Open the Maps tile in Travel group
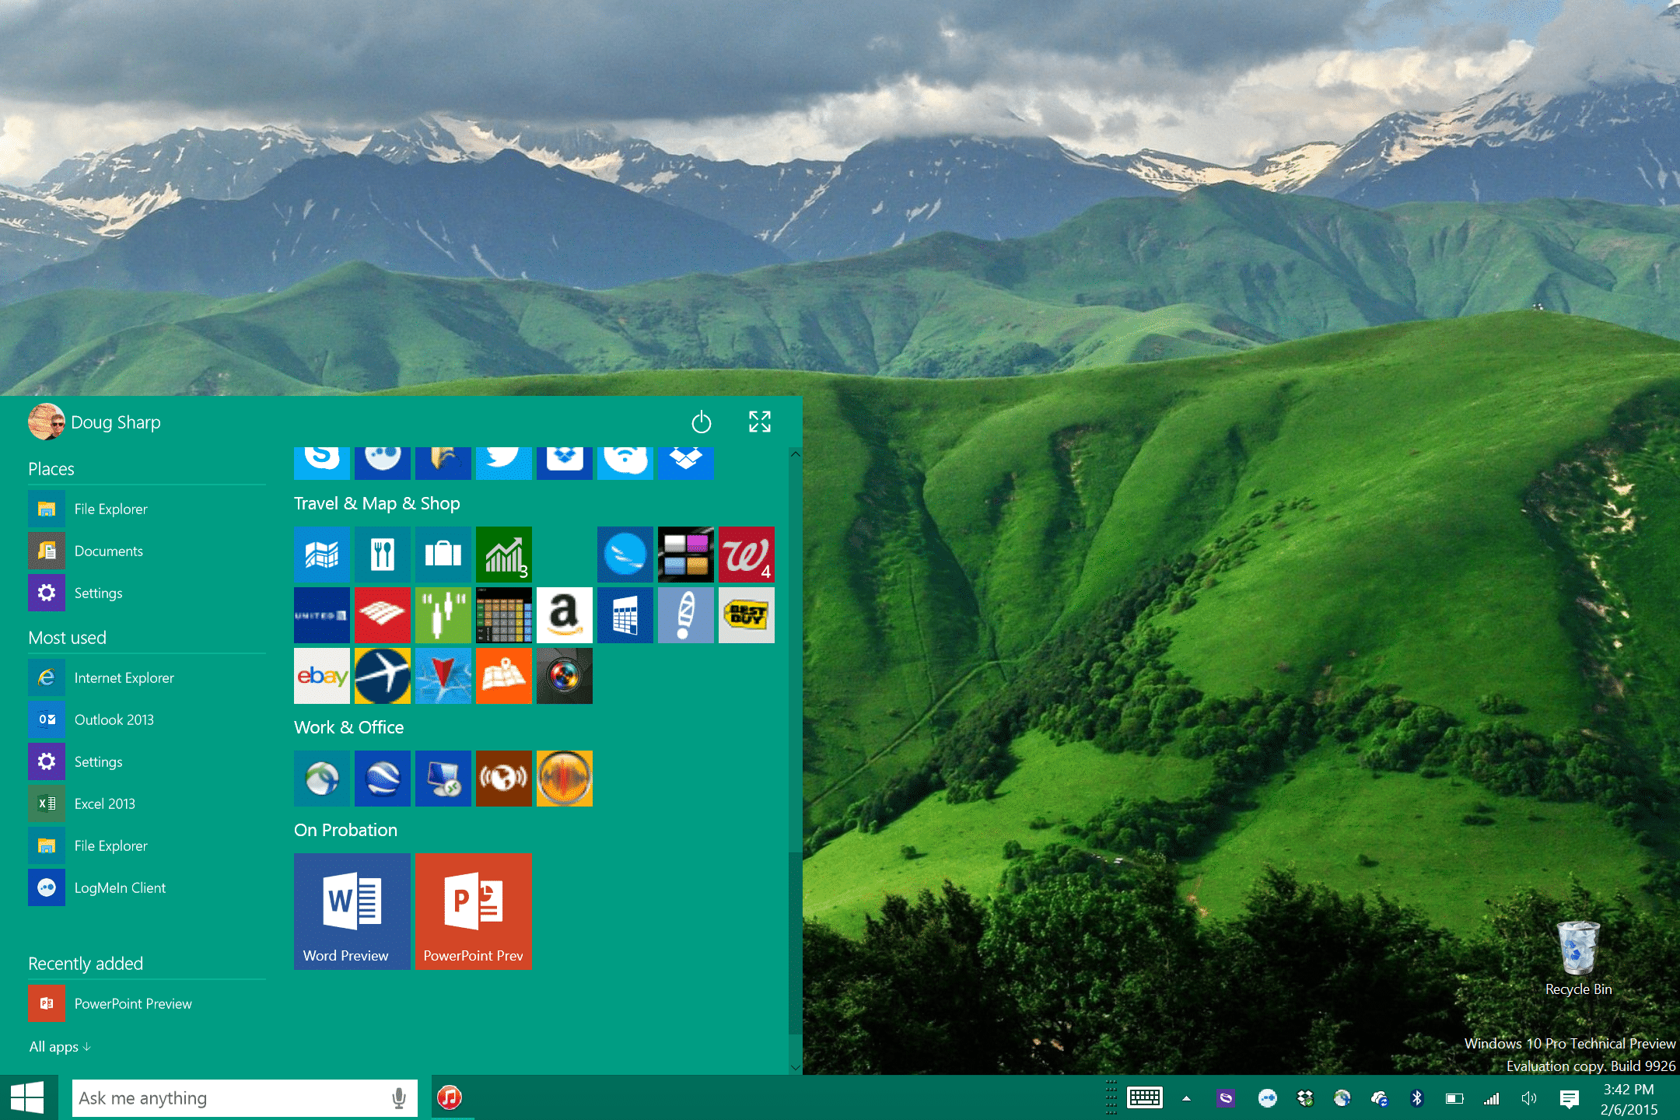1680x1120 pixels. pos(321,555)
